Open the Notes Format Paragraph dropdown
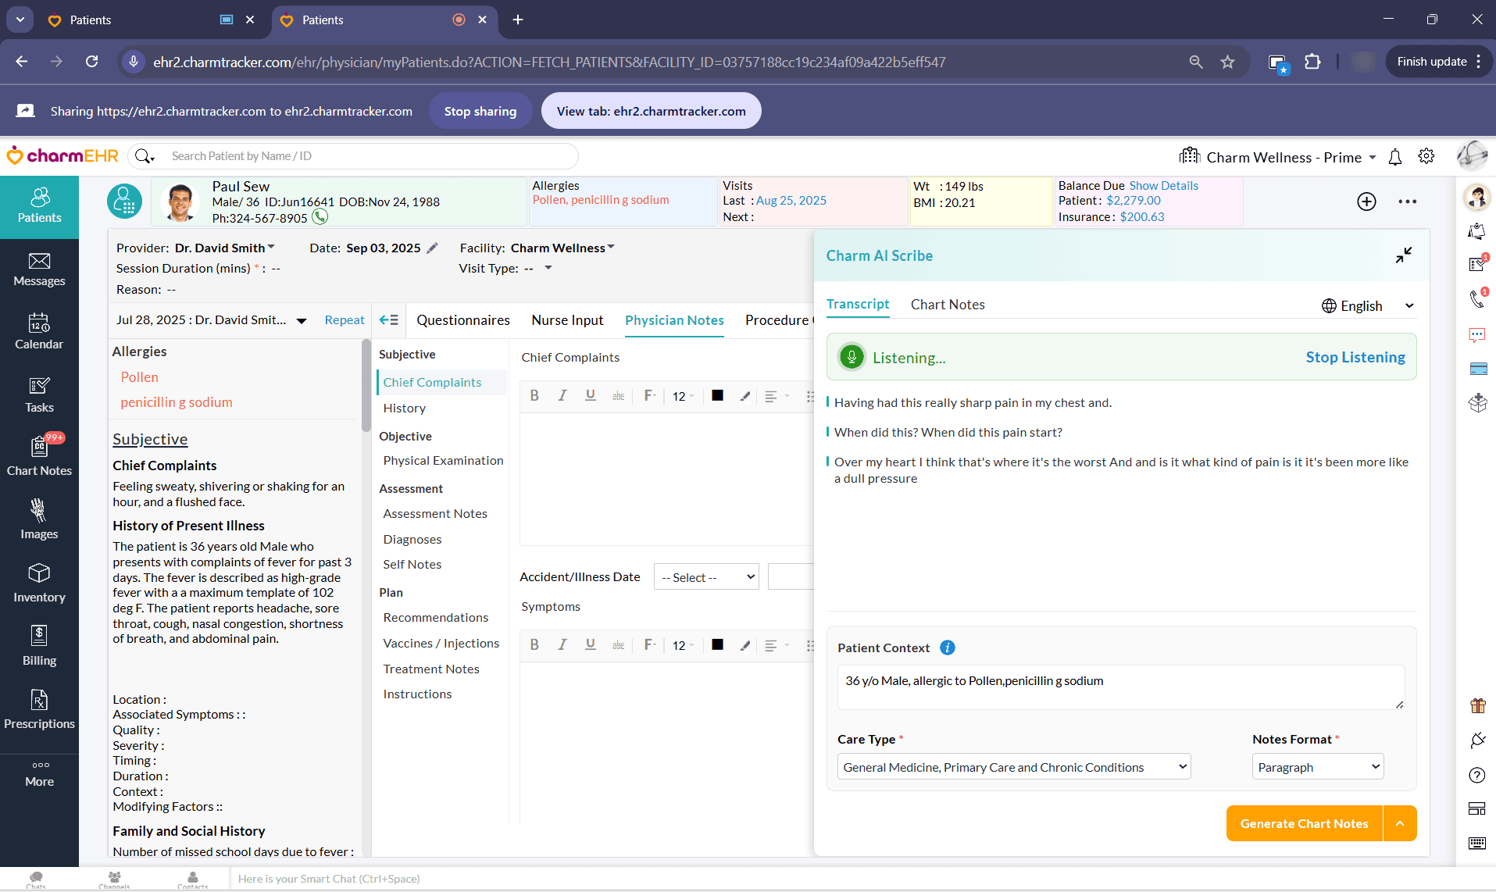This screenshot has height=892, width=1496. click(1318, 767)
